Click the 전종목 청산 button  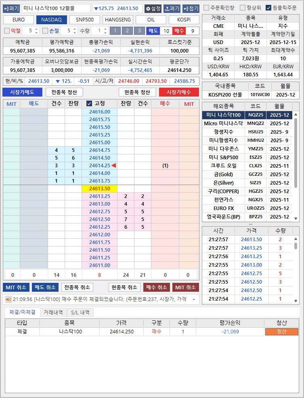(x=64, y=92)
